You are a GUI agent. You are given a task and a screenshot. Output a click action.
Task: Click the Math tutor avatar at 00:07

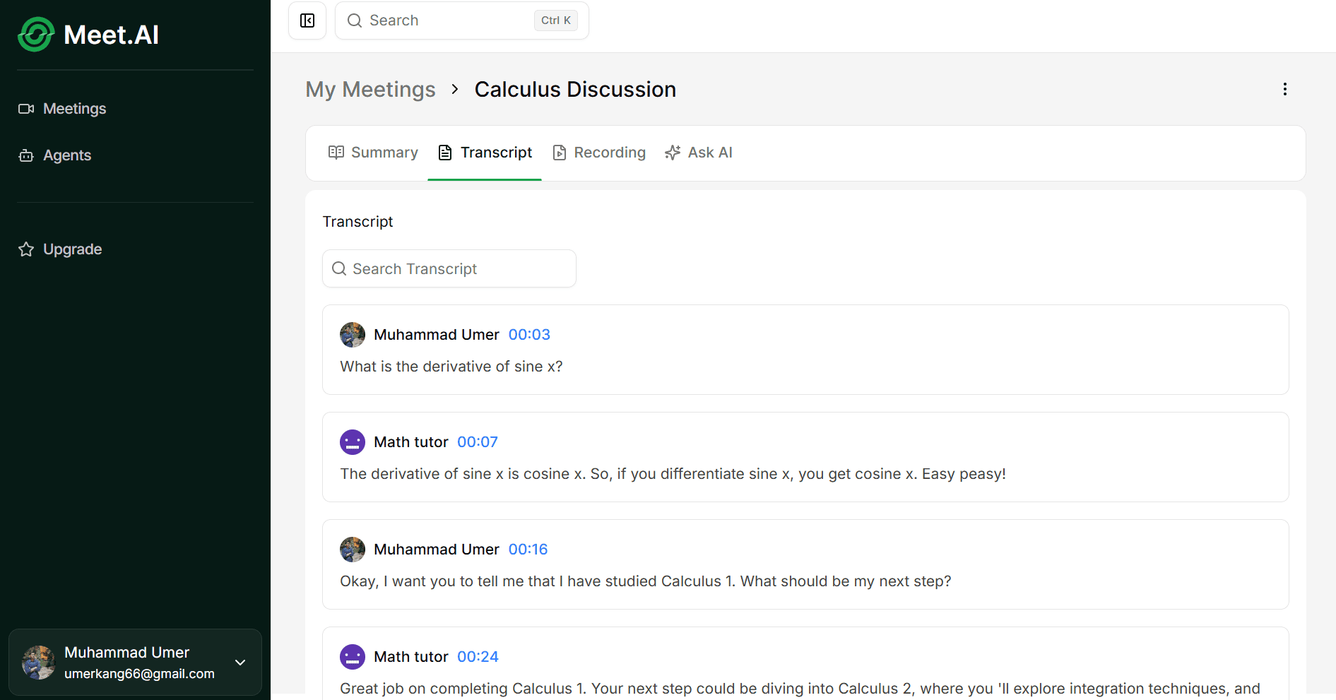pos(353,442)
